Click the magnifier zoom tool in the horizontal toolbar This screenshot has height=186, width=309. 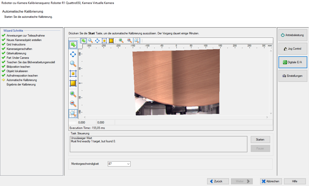pyautogui.click(x=90, y=41)
